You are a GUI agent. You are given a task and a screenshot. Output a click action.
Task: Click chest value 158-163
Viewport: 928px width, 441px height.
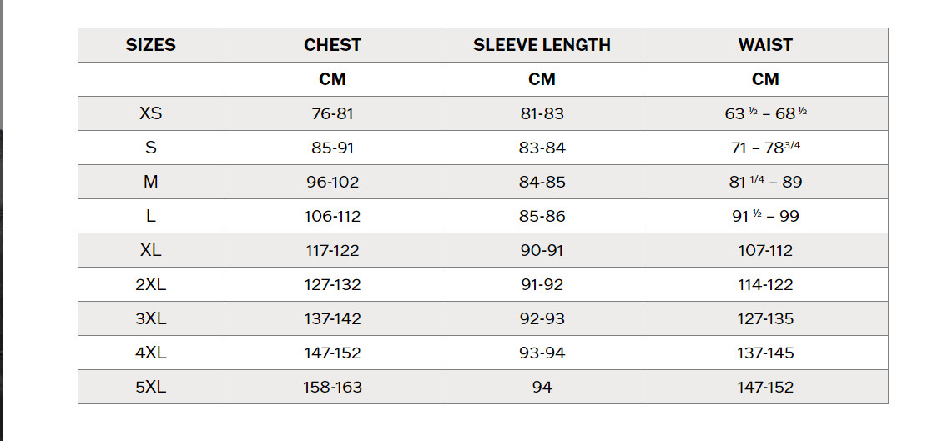(332, 387)
